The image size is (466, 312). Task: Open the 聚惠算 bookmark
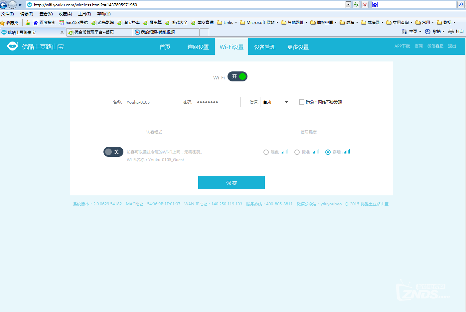coord(152,23)
